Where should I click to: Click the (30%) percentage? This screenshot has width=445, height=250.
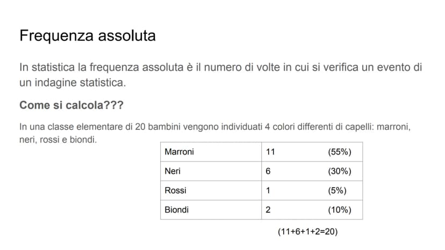pos(340,171)
